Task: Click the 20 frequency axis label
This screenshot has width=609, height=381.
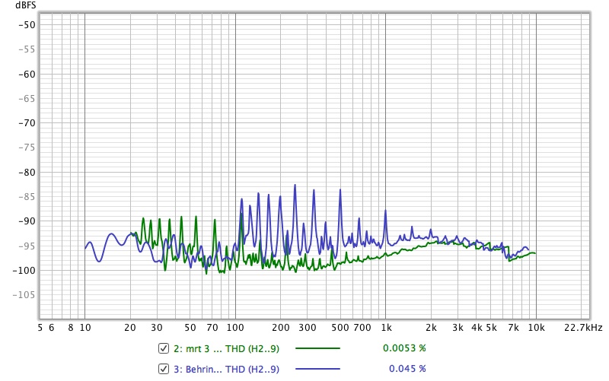Action: point(130,328)
